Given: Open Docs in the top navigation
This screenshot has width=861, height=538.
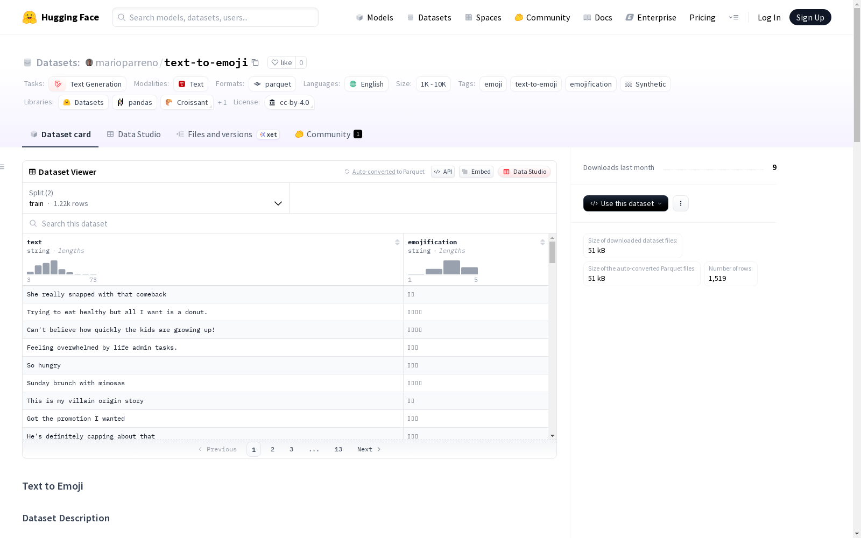Looking at the screenshot, I should tap(597, 17).
